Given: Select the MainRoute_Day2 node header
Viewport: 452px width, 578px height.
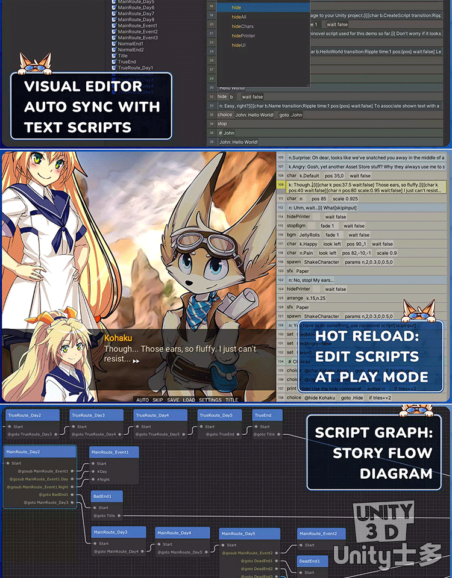Looking at the screenshot, I should point(40,452).
